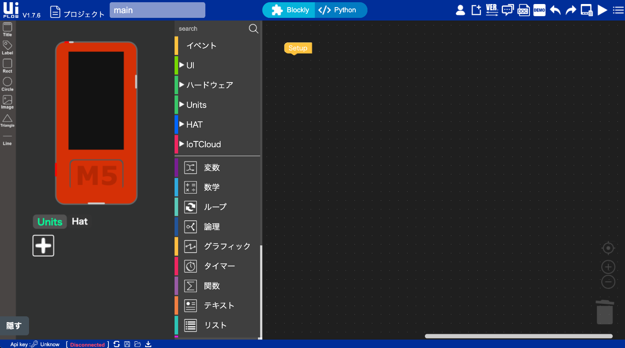The width and height of the screenshot is (625, 348).
Task: Open the 数学 math category
Action: (x=217, y=187)
